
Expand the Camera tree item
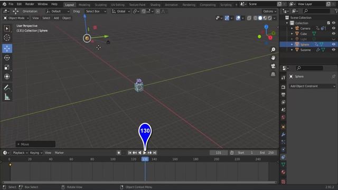click(292, 28)
